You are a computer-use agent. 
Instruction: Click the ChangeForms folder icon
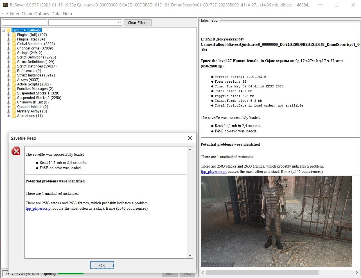tap(14, 48)
